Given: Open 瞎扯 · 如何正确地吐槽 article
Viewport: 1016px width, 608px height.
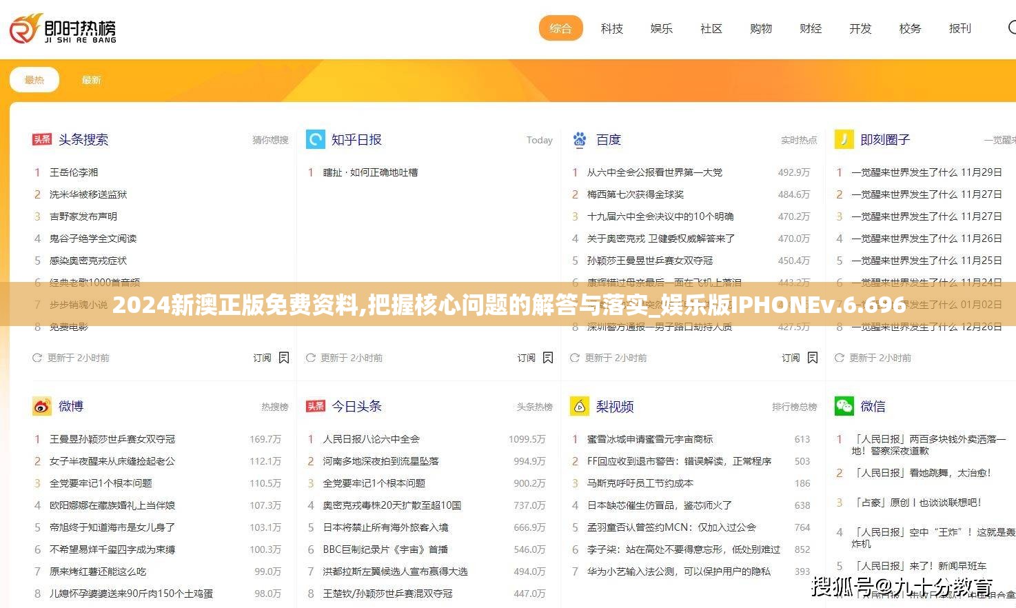Looking at the screenshot, I should click(x=370, y=172).
